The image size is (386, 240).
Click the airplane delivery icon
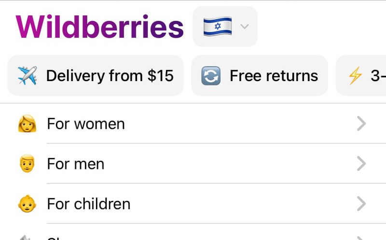click(28, 76)
